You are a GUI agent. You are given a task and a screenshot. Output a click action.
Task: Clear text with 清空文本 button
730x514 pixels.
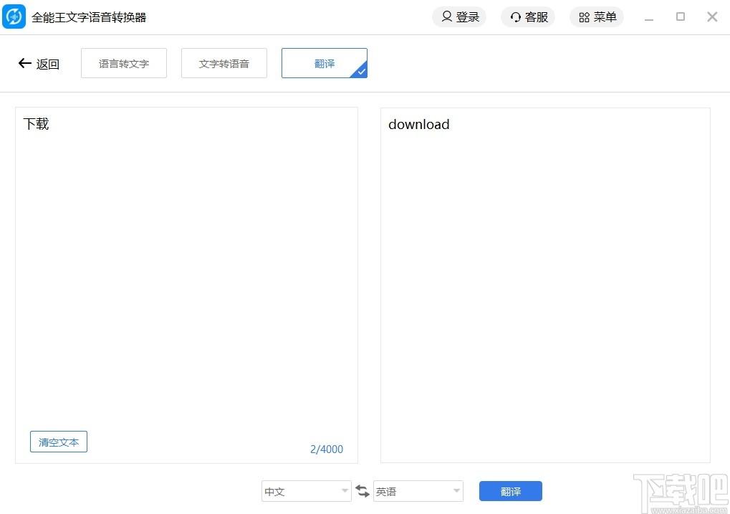[59, 442]
